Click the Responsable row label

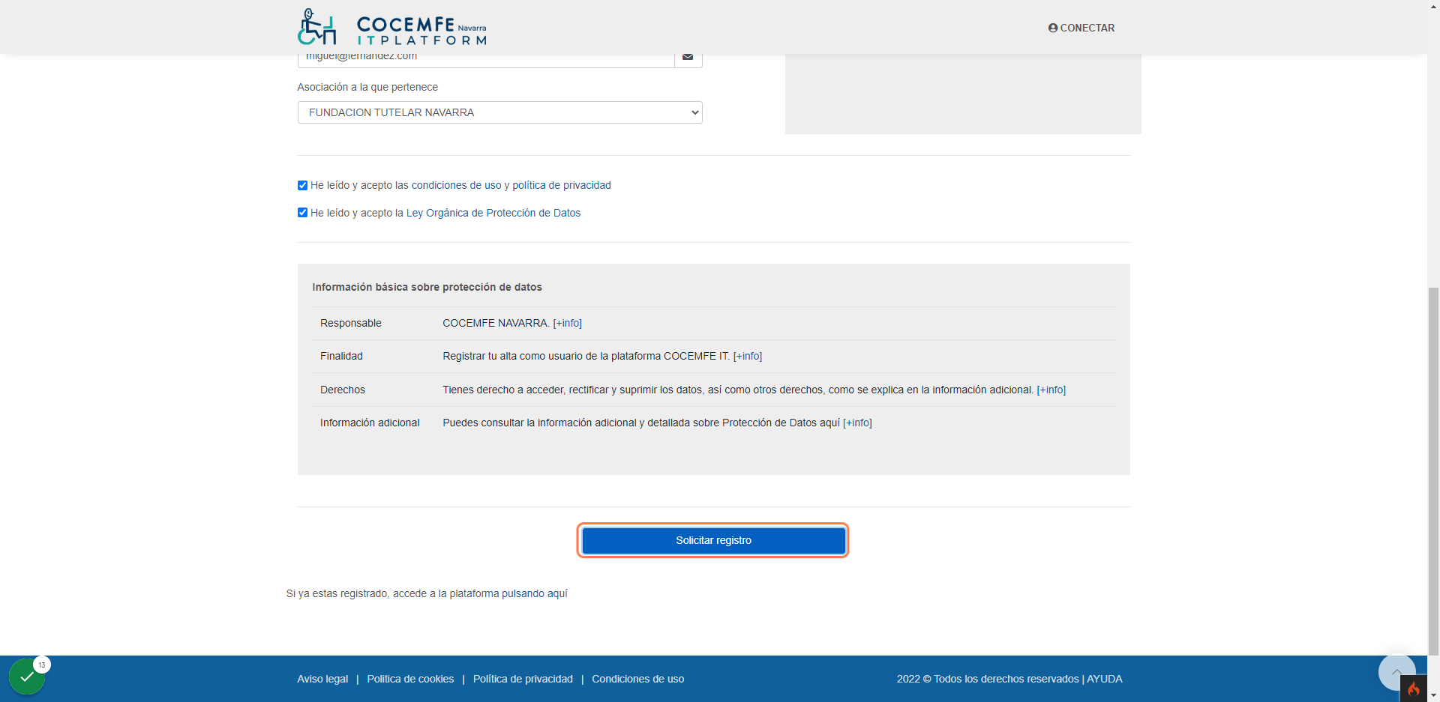click(x=351, y=323)
